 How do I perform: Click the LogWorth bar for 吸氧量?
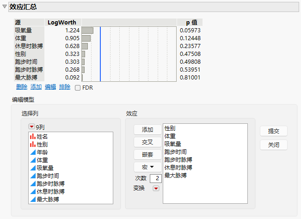point(87,30)
